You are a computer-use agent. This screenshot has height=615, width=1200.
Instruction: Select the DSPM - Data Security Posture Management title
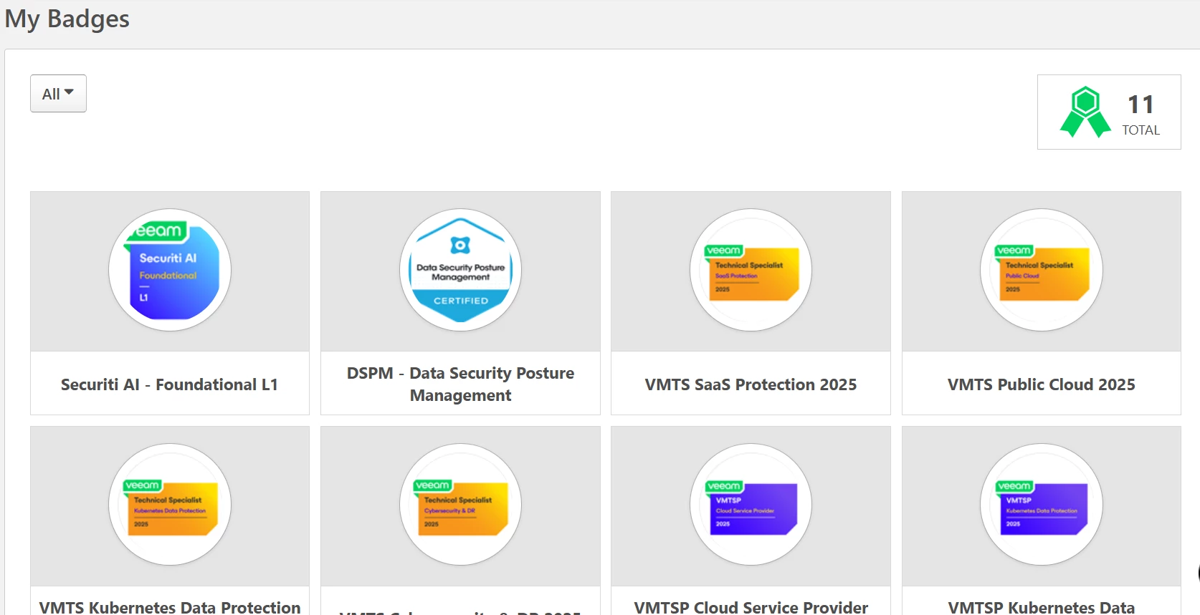(x=460, y=384)
